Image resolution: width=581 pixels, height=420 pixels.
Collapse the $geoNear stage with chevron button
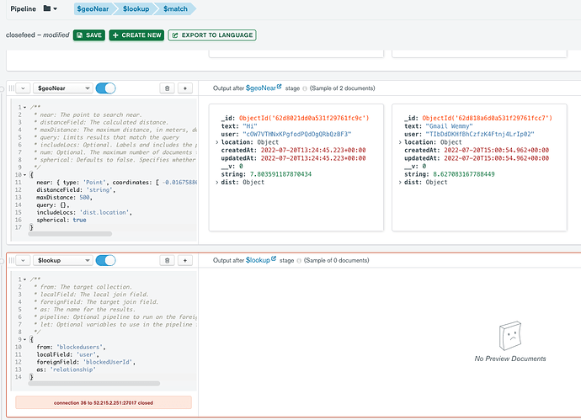click(x=22, y=88)
